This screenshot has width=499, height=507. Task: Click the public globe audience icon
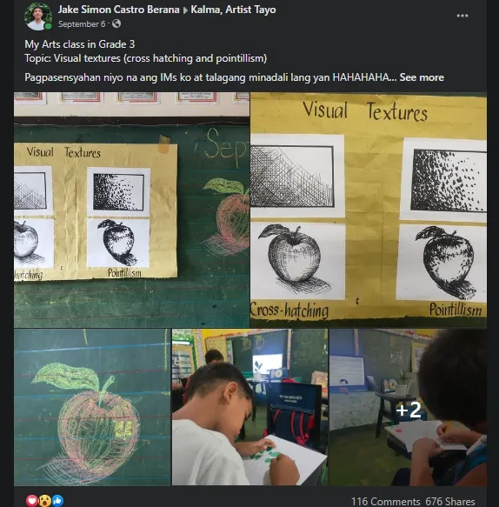click(x=116, y=23)
